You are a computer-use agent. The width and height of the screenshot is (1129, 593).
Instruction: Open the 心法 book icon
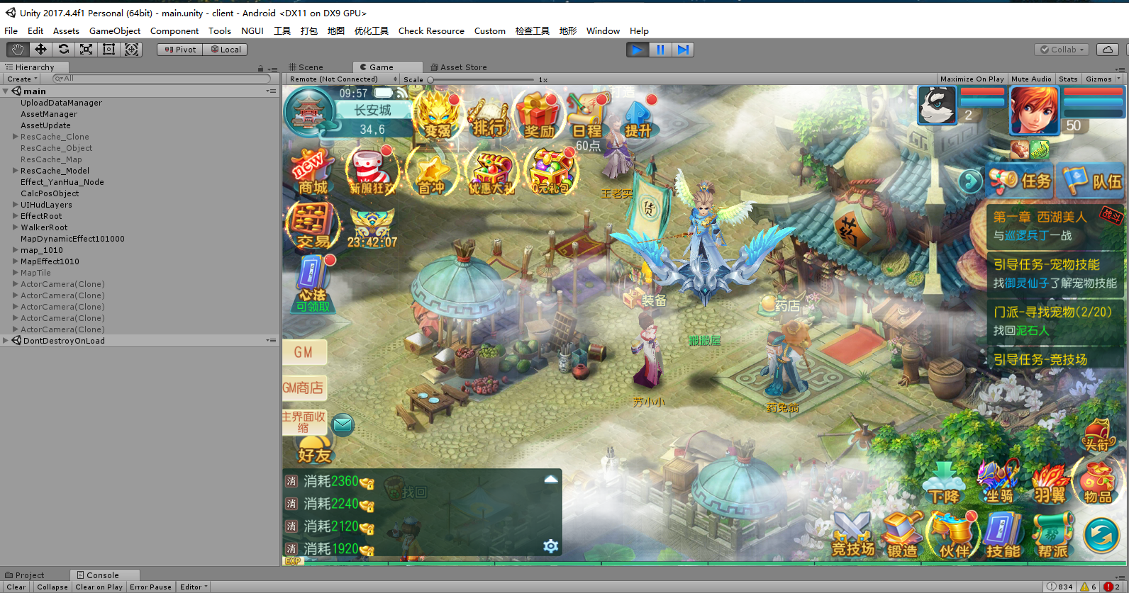313,283
